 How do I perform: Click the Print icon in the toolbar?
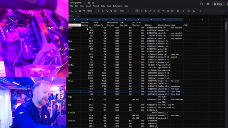80,11
